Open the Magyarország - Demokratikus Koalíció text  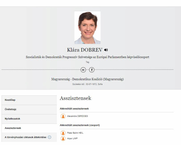[87, 79]
